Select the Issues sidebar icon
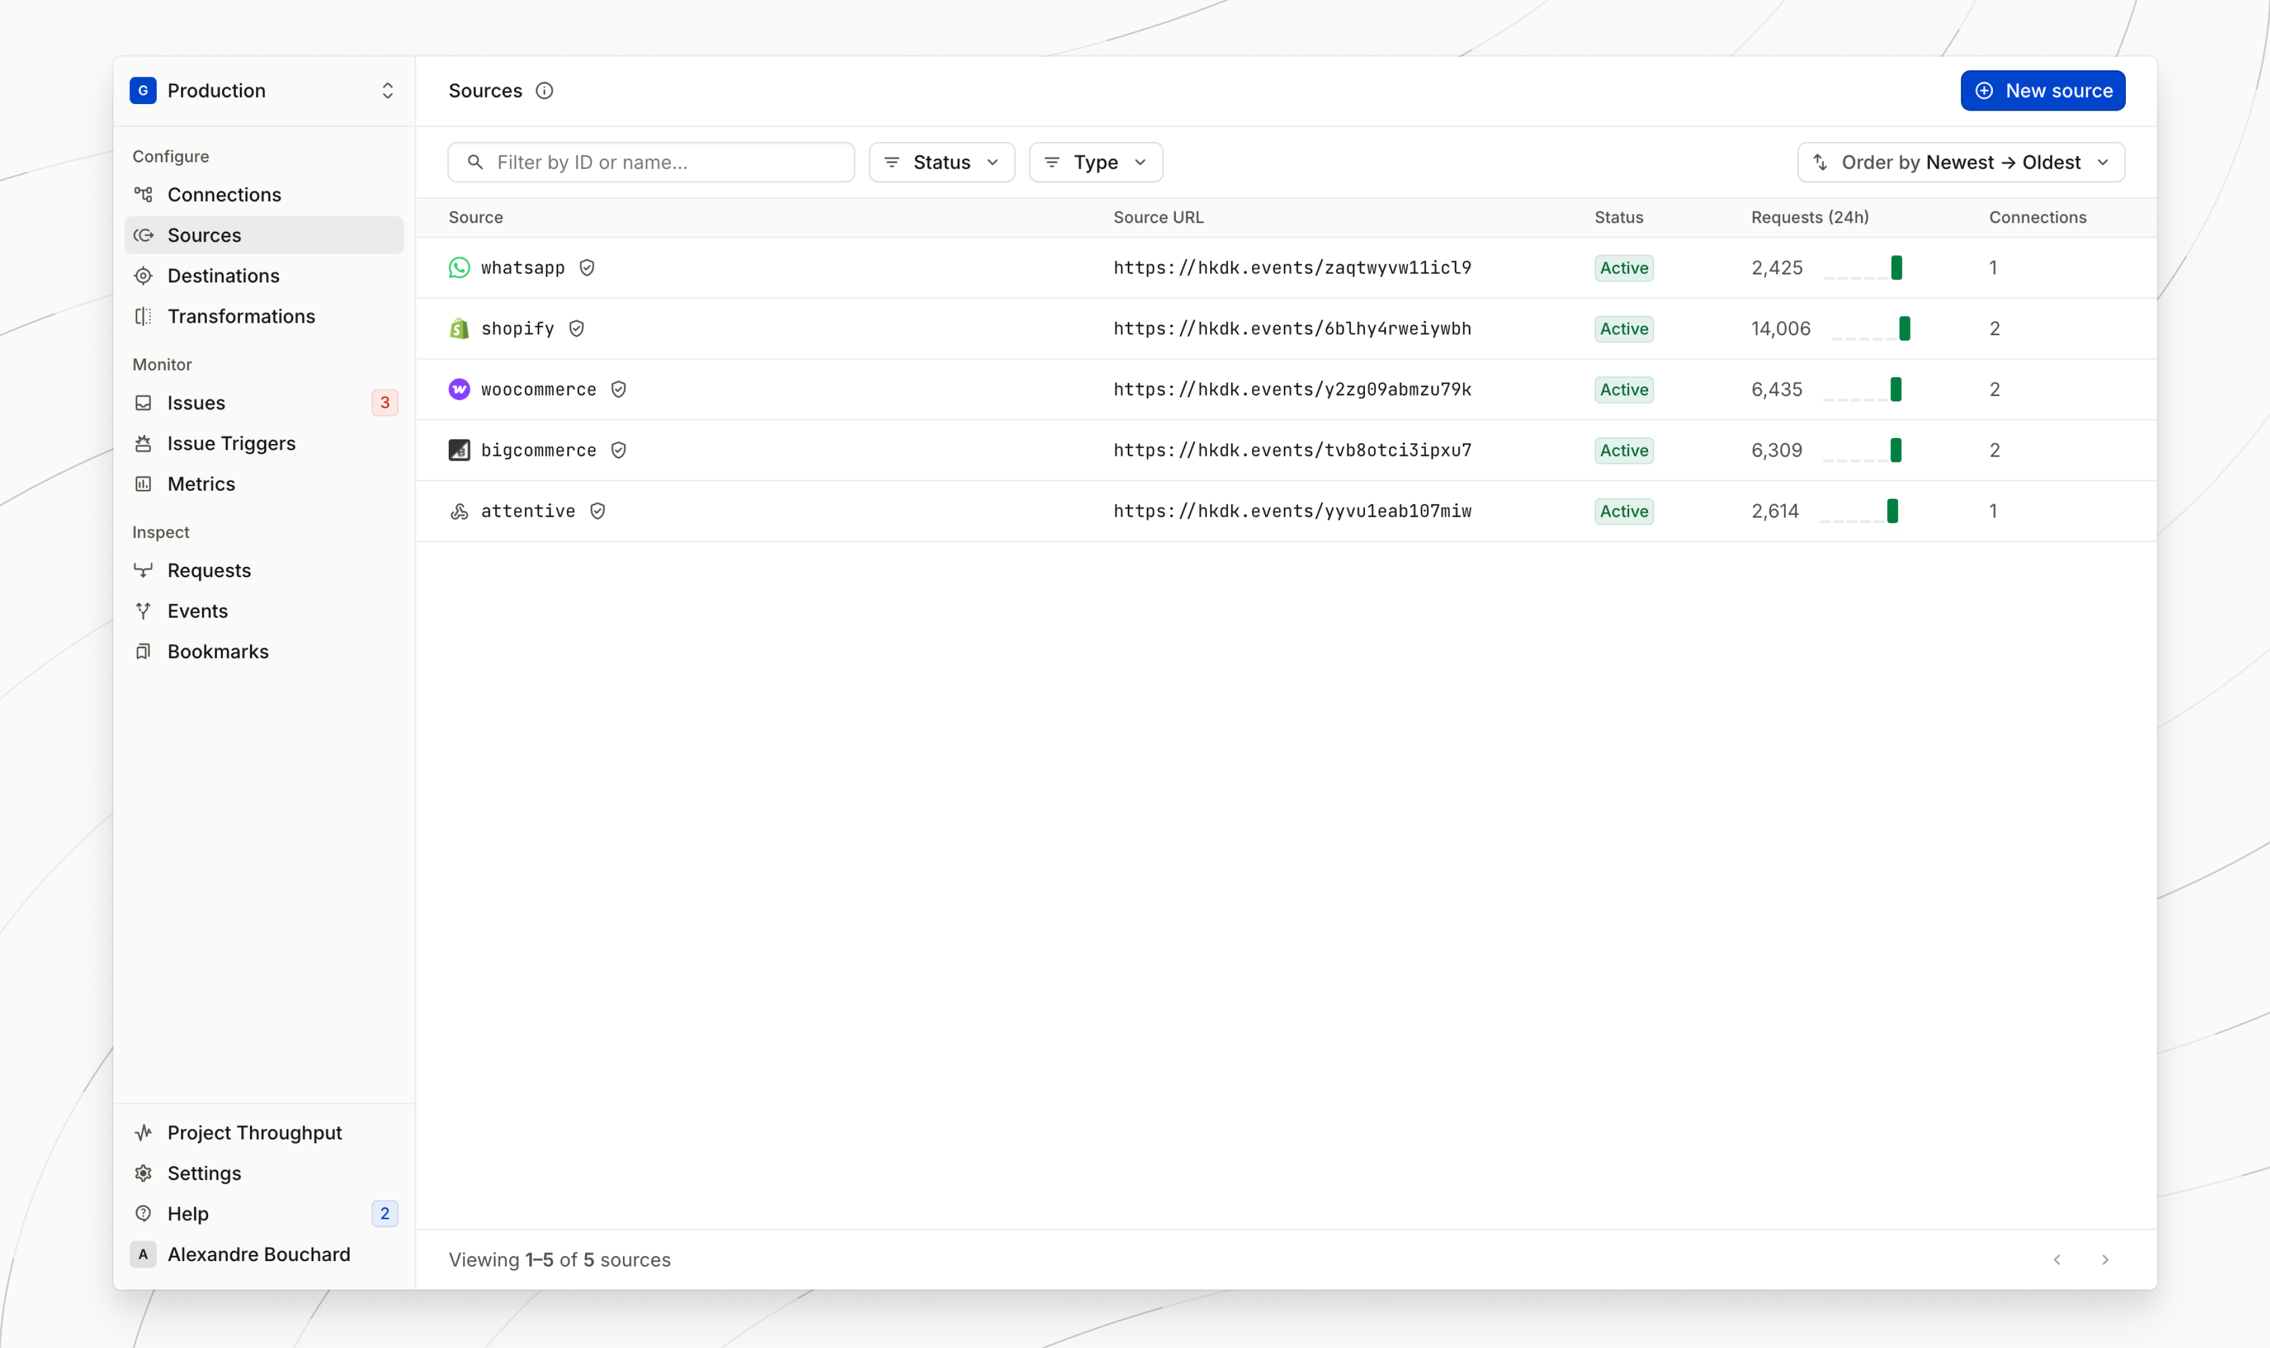 144,403
